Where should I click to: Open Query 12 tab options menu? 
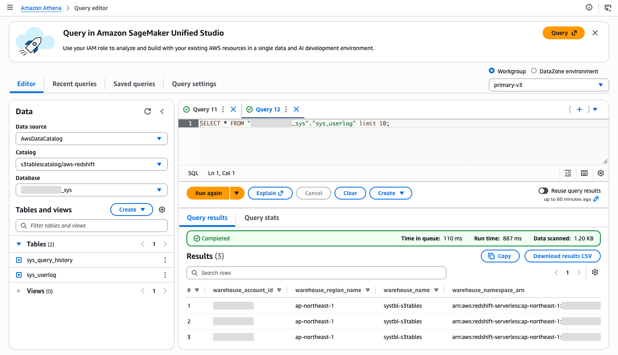pos(286,109)
